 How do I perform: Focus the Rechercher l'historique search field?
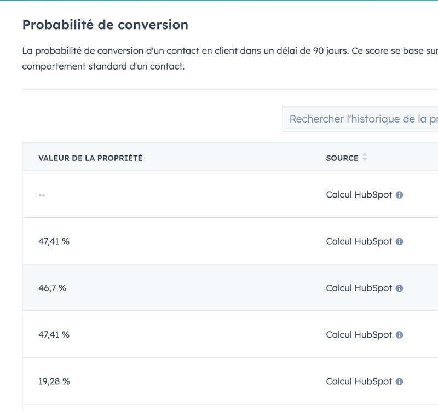click(360, 119)
